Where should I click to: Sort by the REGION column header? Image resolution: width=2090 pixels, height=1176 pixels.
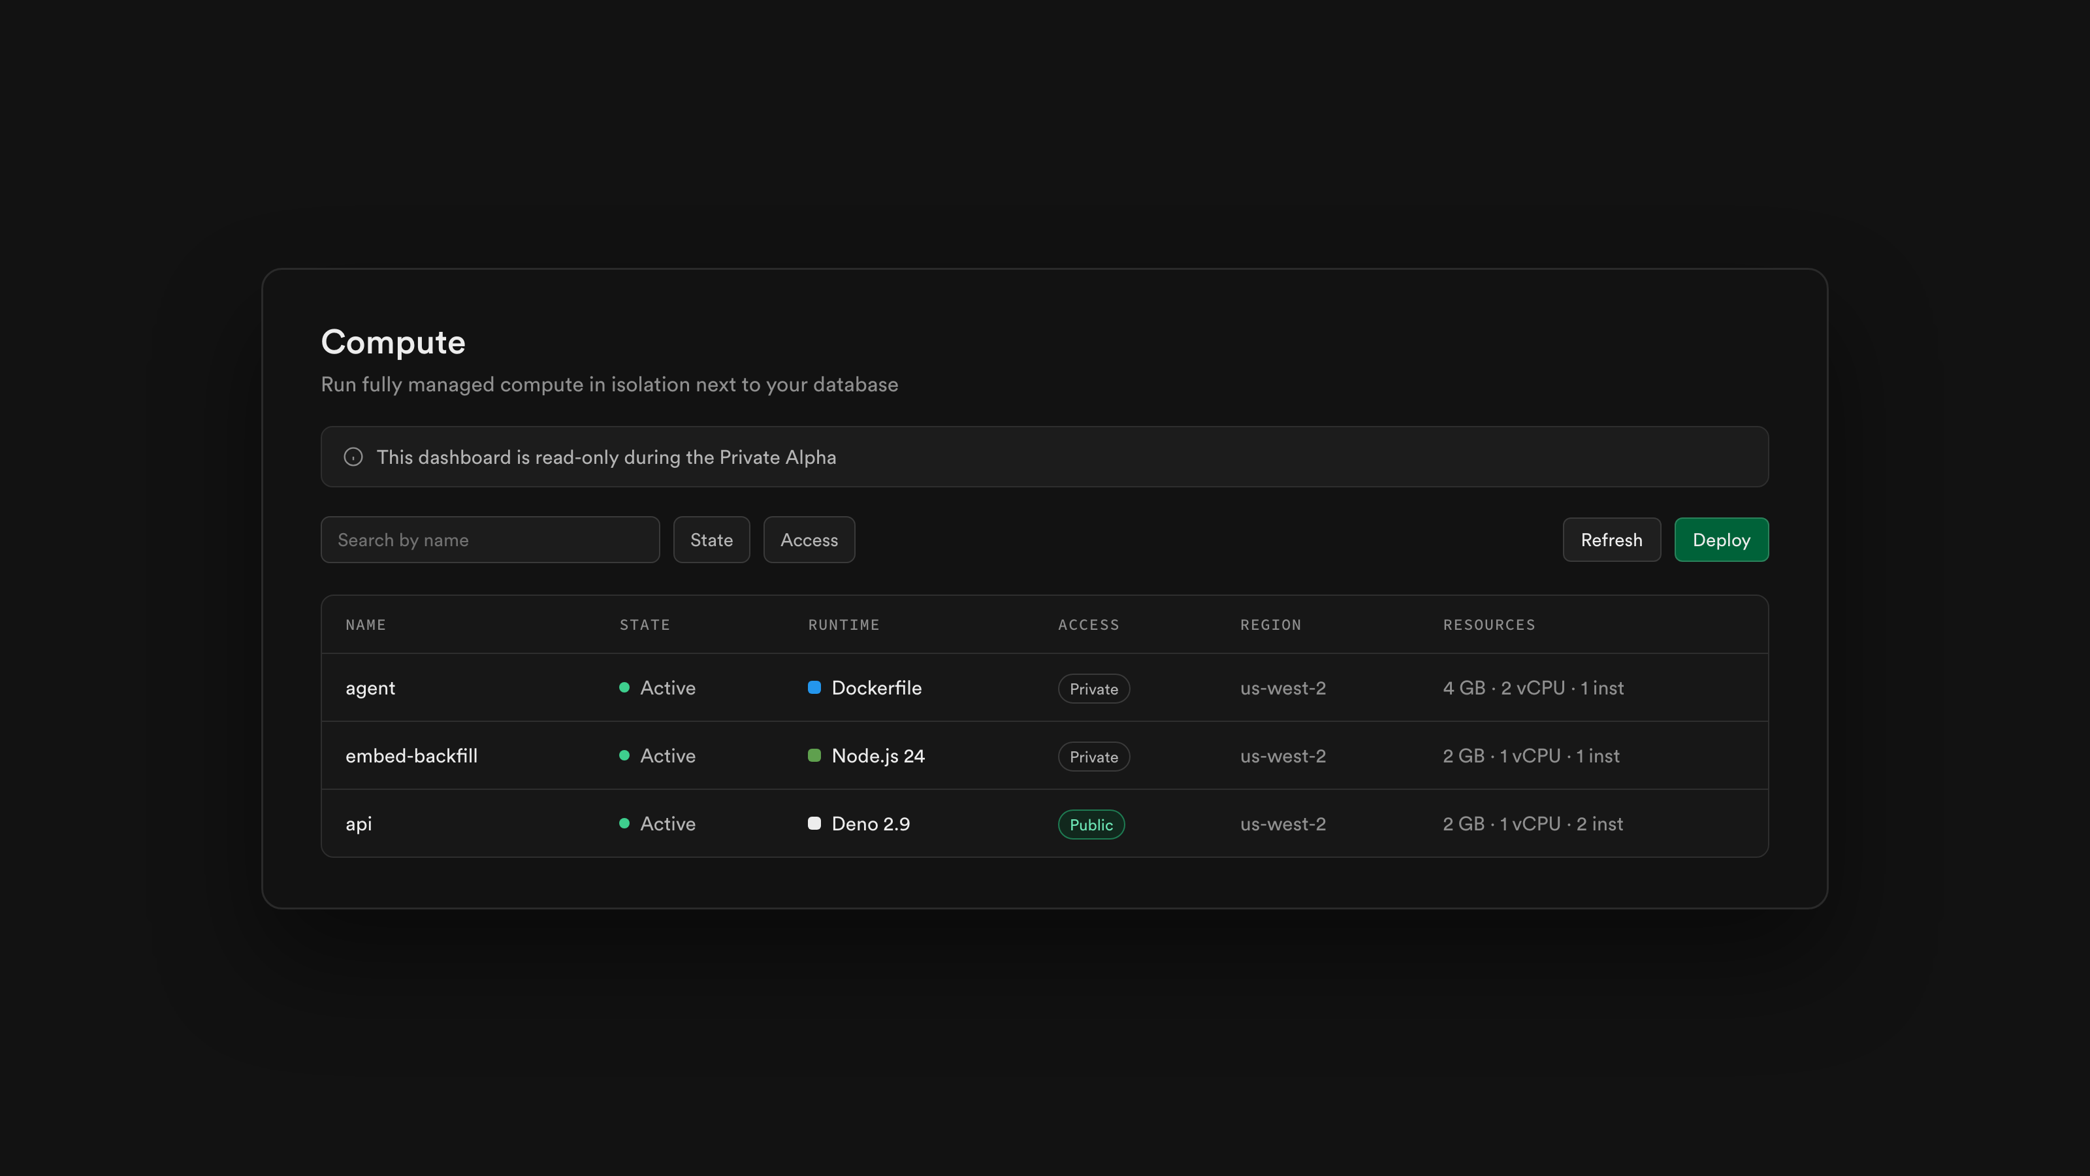click(x=1270, y=625)
